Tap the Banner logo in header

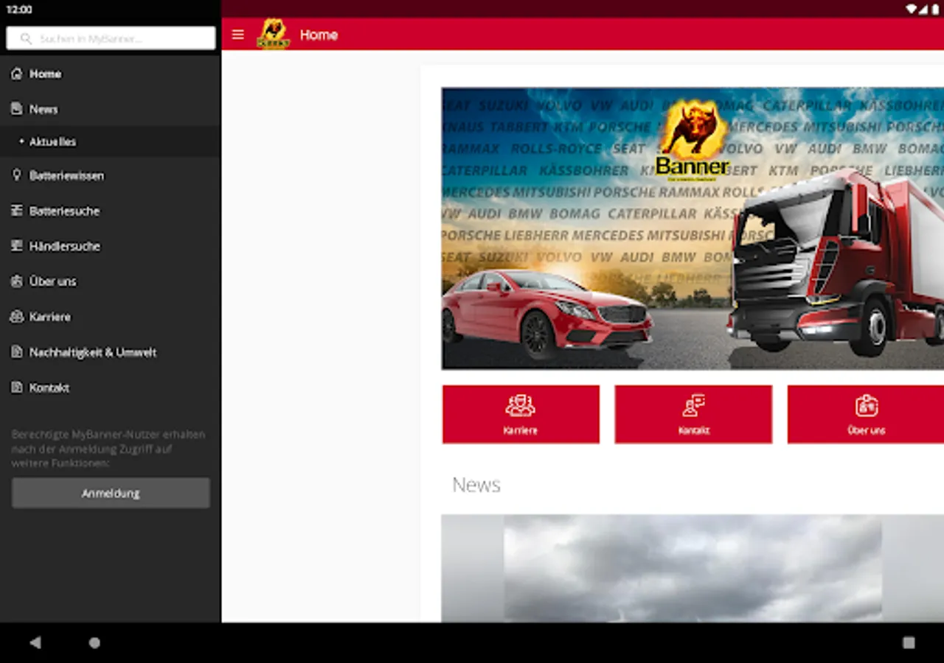[x=273, y=34]
